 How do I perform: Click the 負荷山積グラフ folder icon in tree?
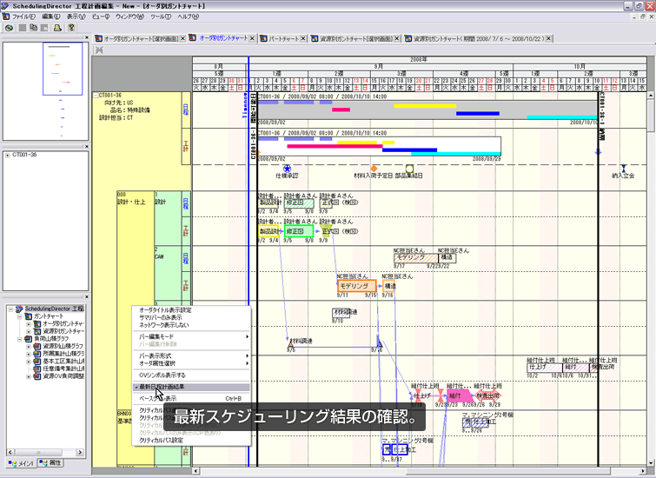(x=29, y=339)
